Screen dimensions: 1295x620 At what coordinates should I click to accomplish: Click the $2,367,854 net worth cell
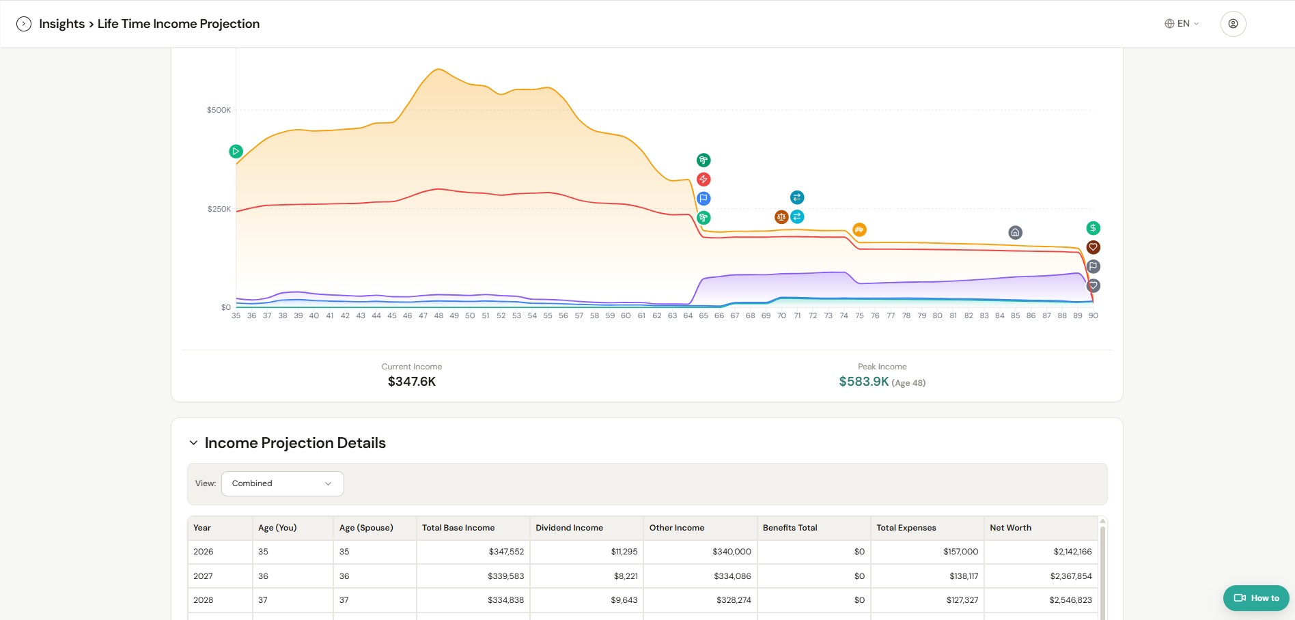pyautogui.click(x=1041, y=576)
